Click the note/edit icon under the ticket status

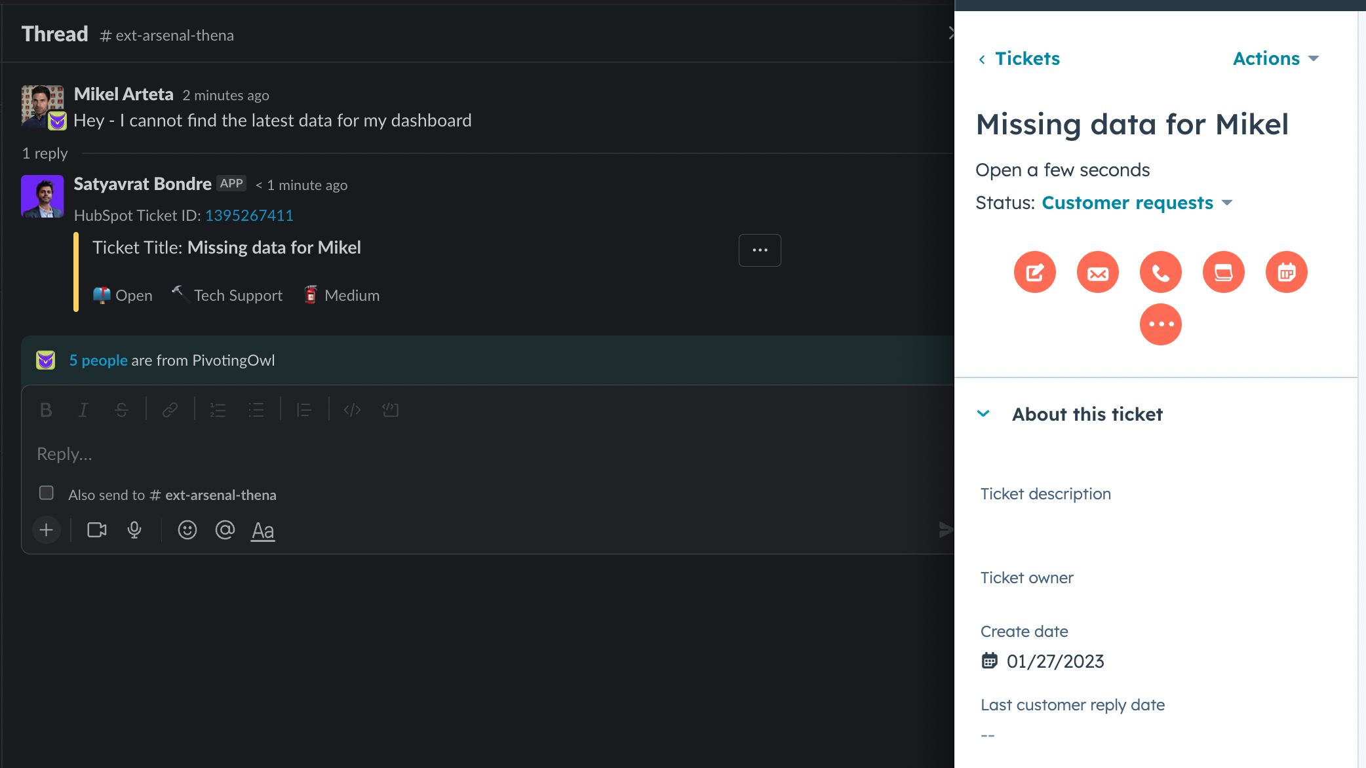click(1035, 272)
